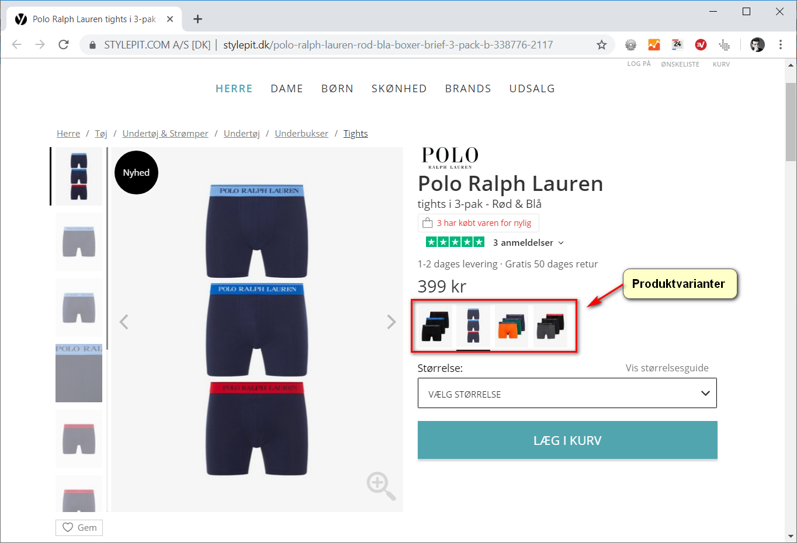Viewport: 797px width, 543px height.
Task: Show previous product image with left arrow
Action: point(124,322)
